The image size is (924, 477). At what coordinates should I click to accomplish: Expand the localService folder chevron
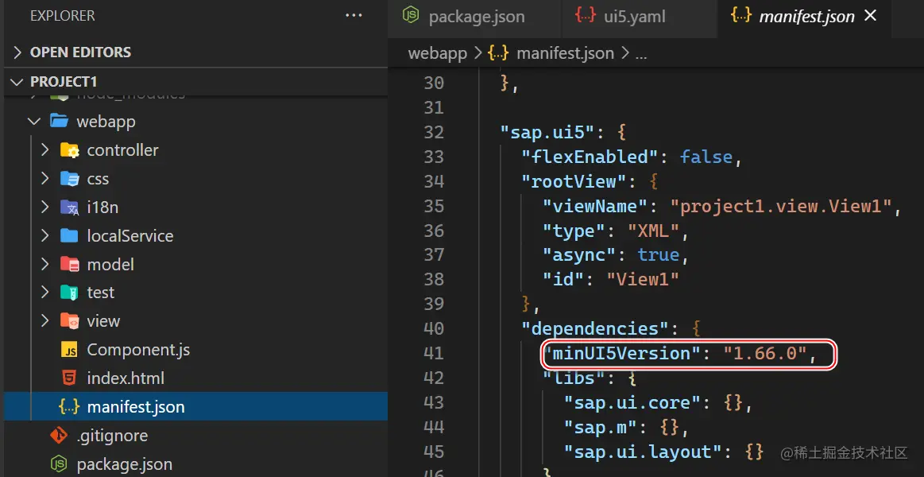pyautogui.click(x=44, y=236)
